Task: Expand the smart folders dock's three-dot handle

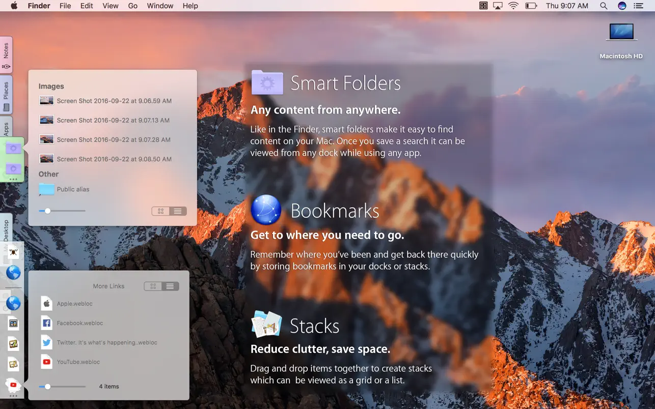Action: click(x=13, y=180)
